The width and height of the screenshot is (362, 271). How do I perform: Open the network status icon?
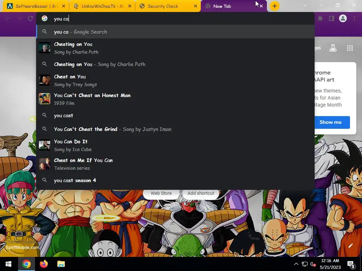point(304,264)
